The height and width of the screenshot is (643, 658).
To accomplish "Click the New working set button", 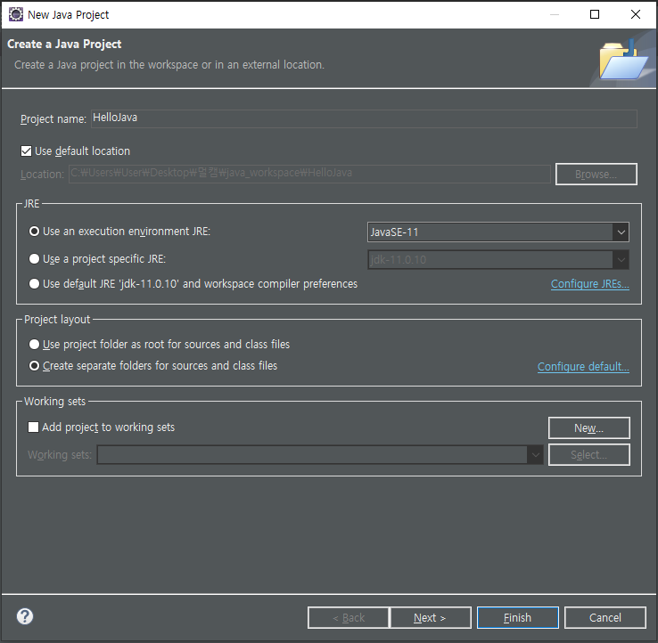I will (588, 428).
